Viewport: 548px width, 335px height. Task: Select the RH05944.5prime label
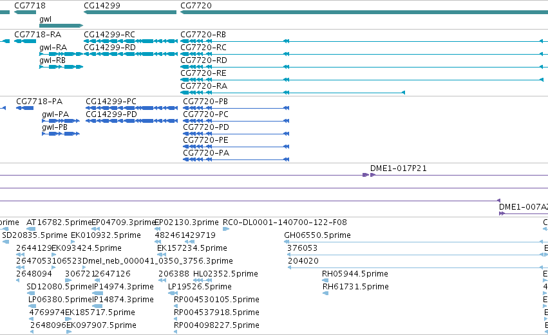click(x=355, y=275)
